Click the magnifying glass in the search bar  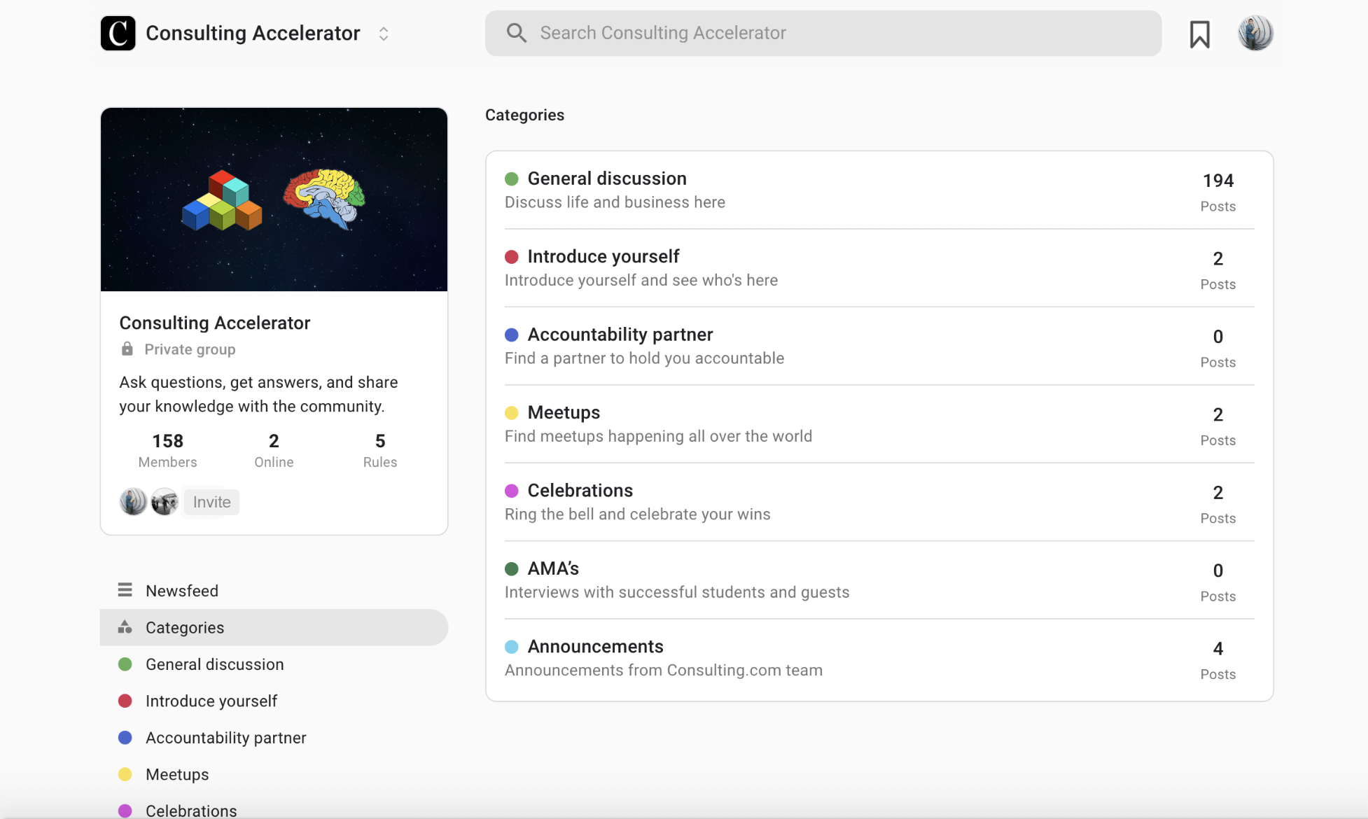click(x=516, y=32)
